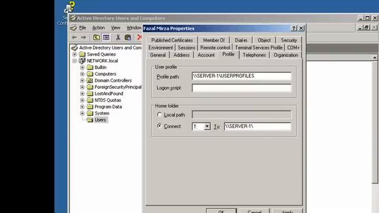
Task: Click the Profile path input field
Action: coord(242,76)
